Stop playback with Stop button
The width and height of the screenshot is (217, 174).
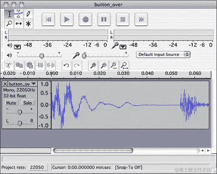tap(122, 19)
